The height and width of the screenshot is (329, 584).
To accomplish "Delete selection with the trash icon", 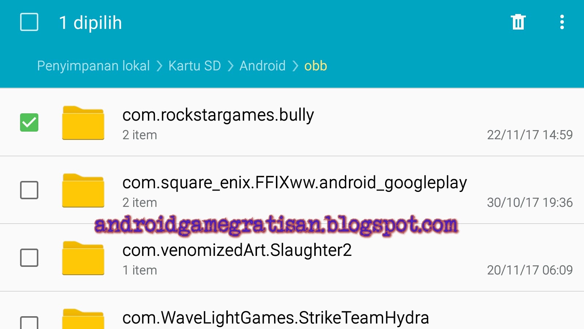I will (x=518, y=22).
